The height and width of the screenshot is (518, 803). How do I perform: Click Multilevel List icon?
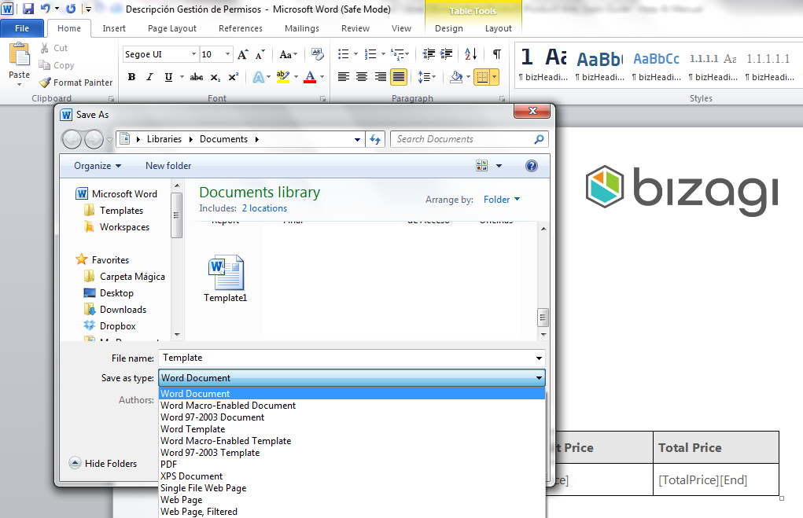tap(397, 54)
